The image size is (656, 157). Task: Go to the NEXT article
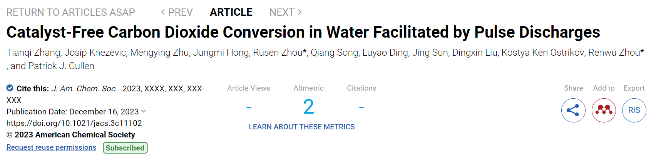click(286, 12)
